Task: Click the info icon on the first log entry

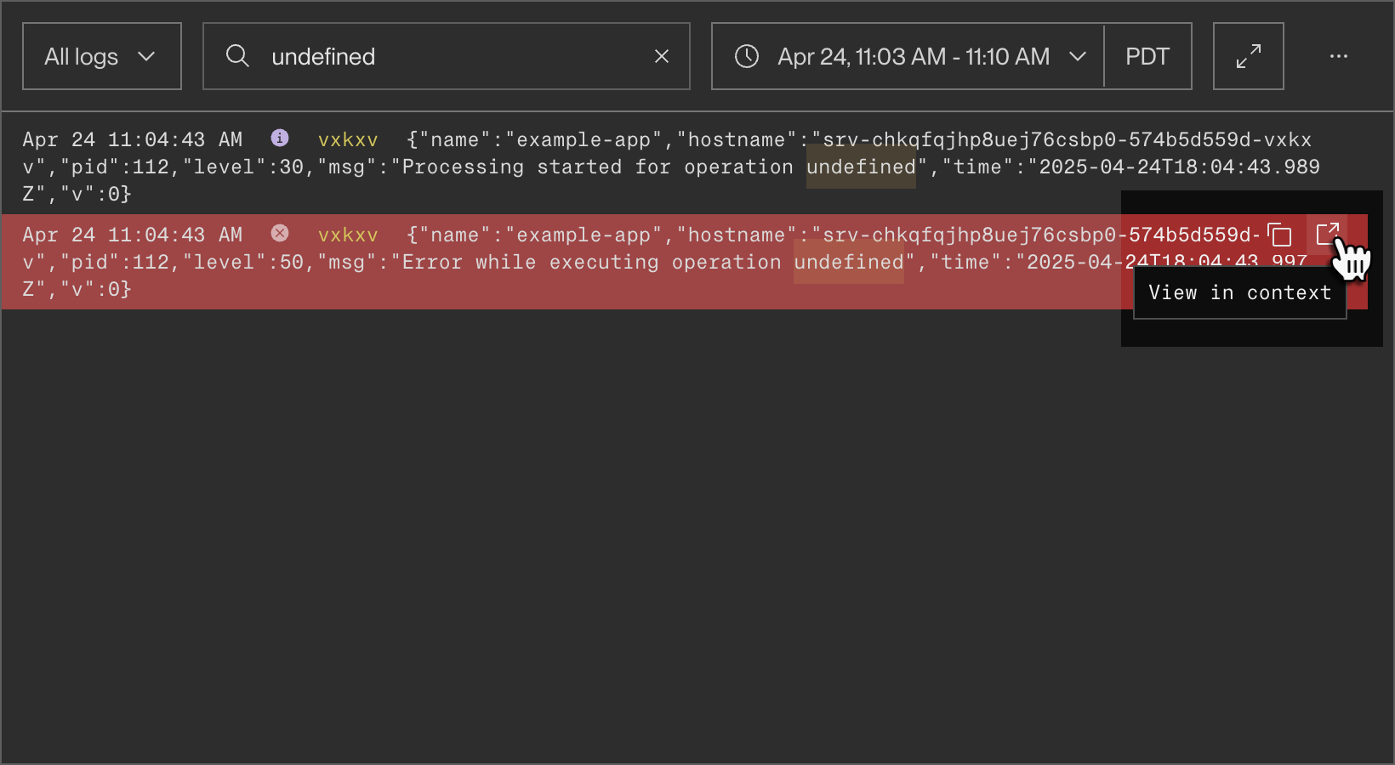Action: click(279, 139)
